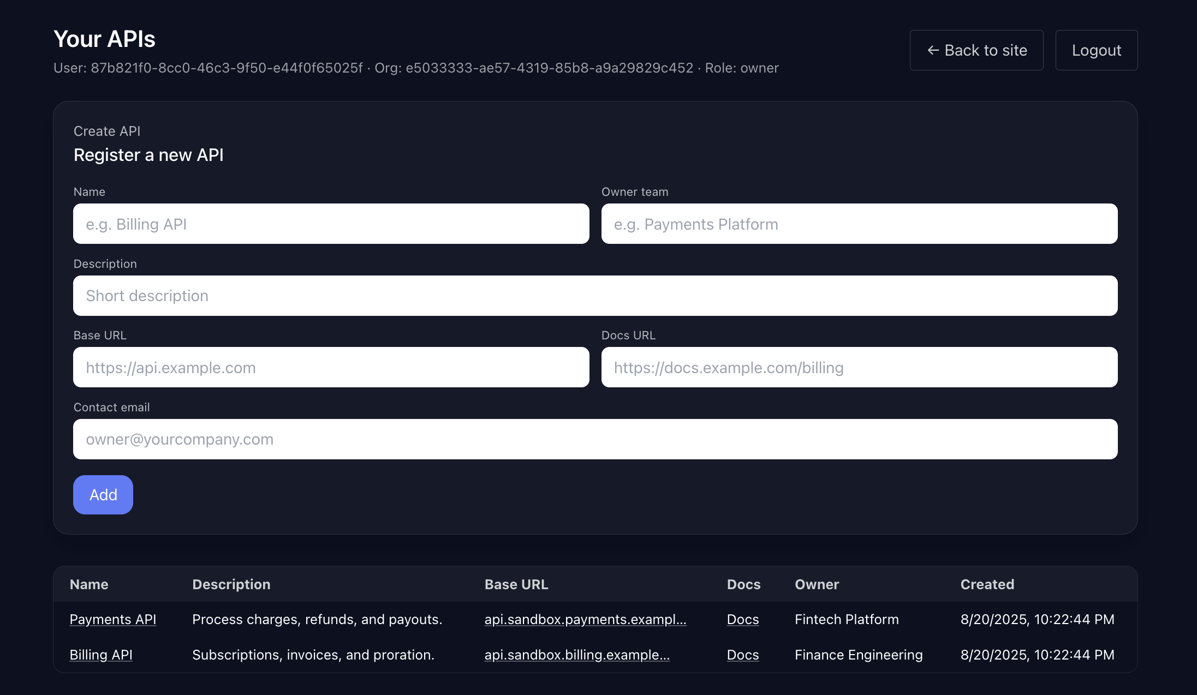Screen dimensions: 1197x695
Task: Click the Description column header
Action: (x=231, y=584)
